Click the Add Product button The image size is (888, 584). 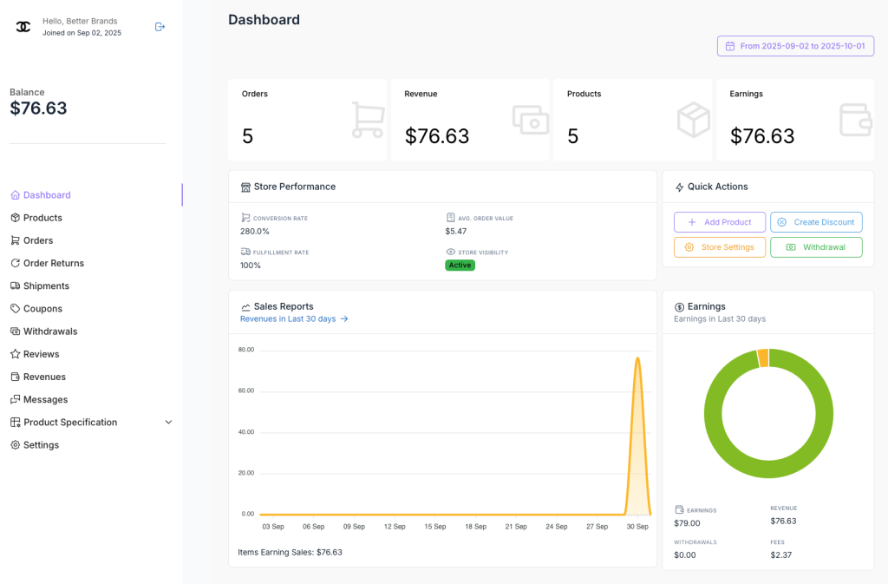pos(719,222)
